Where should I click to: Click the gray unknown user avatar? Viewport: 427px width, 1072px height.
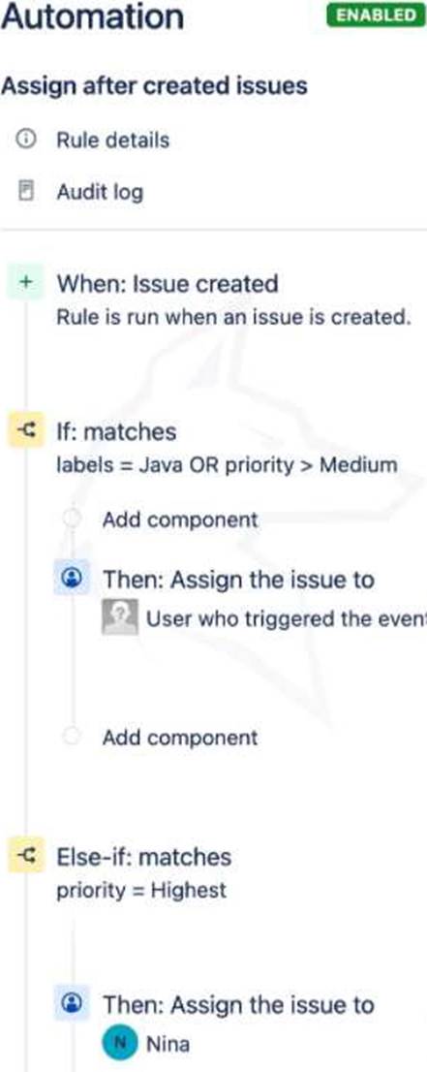point(119,617)
